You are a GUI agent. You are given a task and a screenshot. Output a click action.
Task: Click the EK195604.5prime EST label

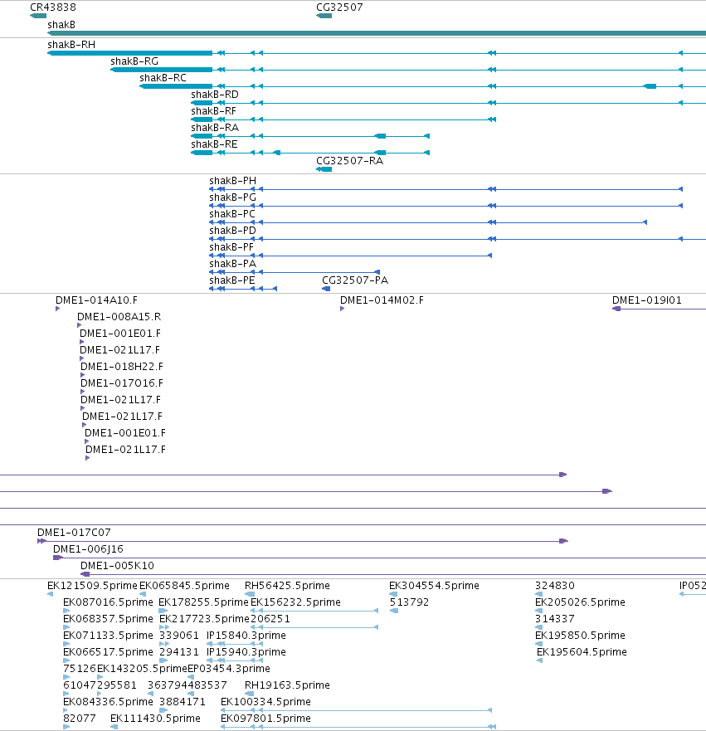tap(582, 652)
